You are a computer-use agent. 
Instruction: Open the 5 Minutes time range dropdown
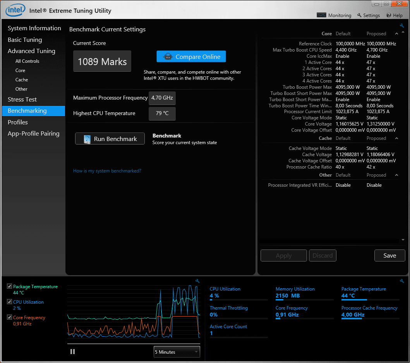[x=177, y=352]
